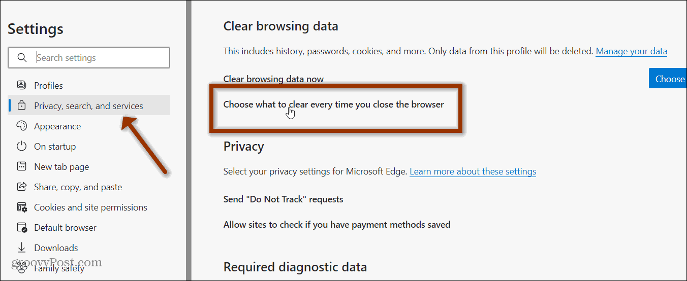This screenshot has height=281, width=687.
Task: Click the Privacy lock icon in sidebar
Action: click(21, 106)
